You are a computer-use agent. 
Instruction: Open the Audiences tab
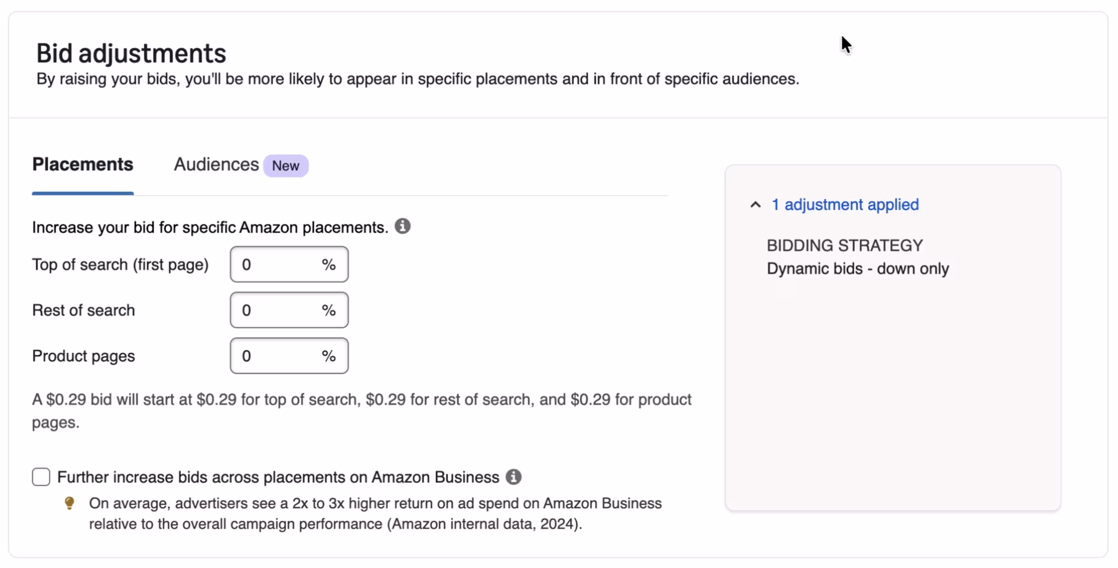point(216,165)
